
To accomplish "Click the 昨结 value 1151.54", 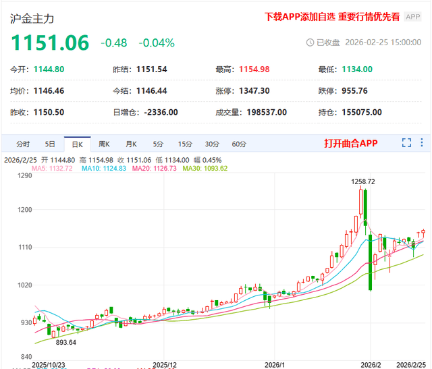I will click(151, 69).
